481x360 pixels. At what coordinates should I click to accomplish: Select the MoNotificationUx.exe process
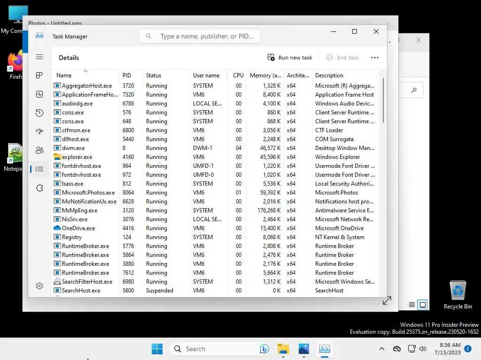pos(215,202)
